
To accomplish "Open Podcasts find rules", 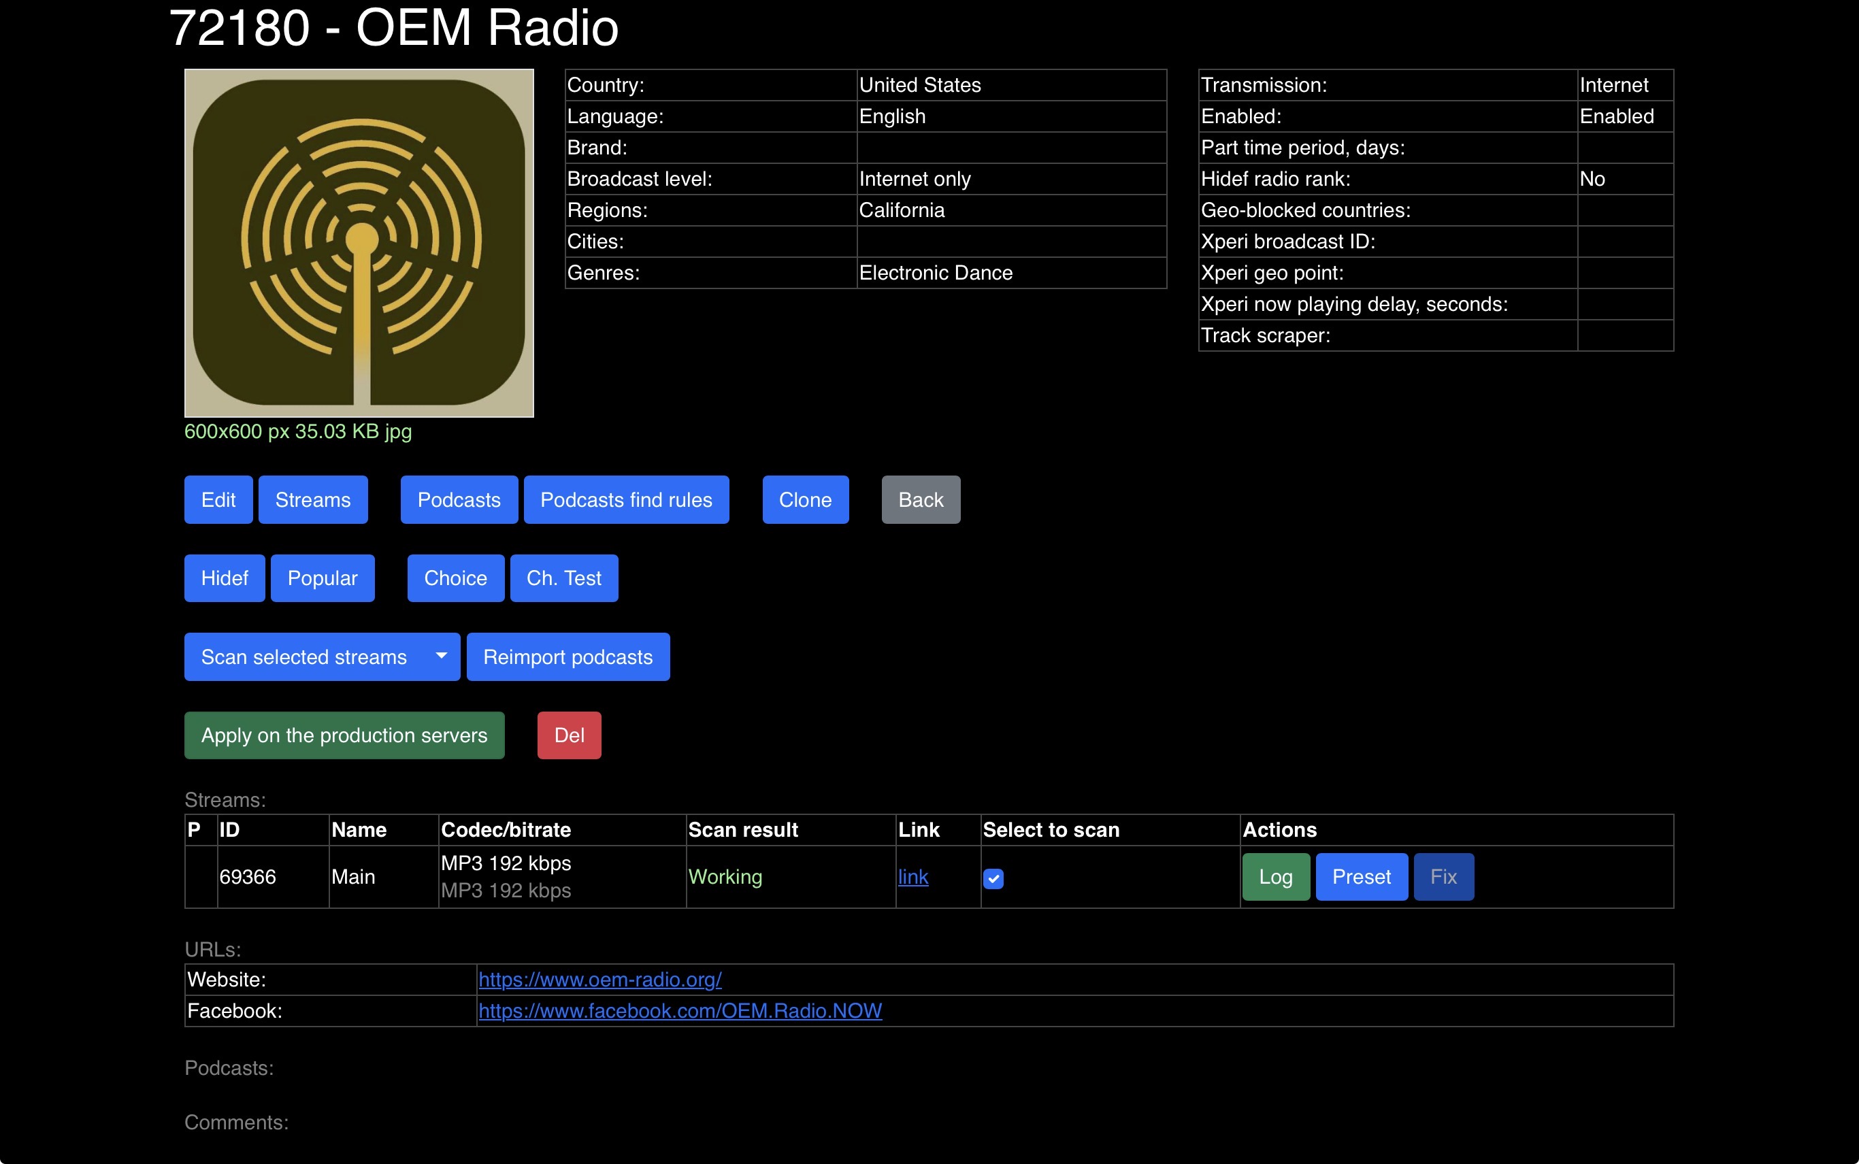I will (x=626, y=499).
